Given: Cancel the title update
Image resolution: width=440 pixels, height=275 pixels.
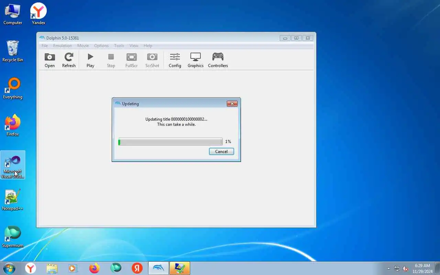Looking at the screenshot, I should tap(221, 152).
